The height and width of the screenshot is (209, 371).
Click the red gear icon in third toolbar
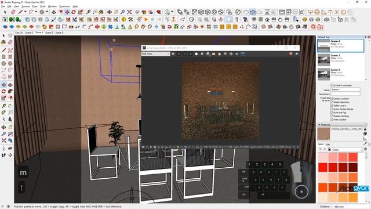tap(313, 27)
